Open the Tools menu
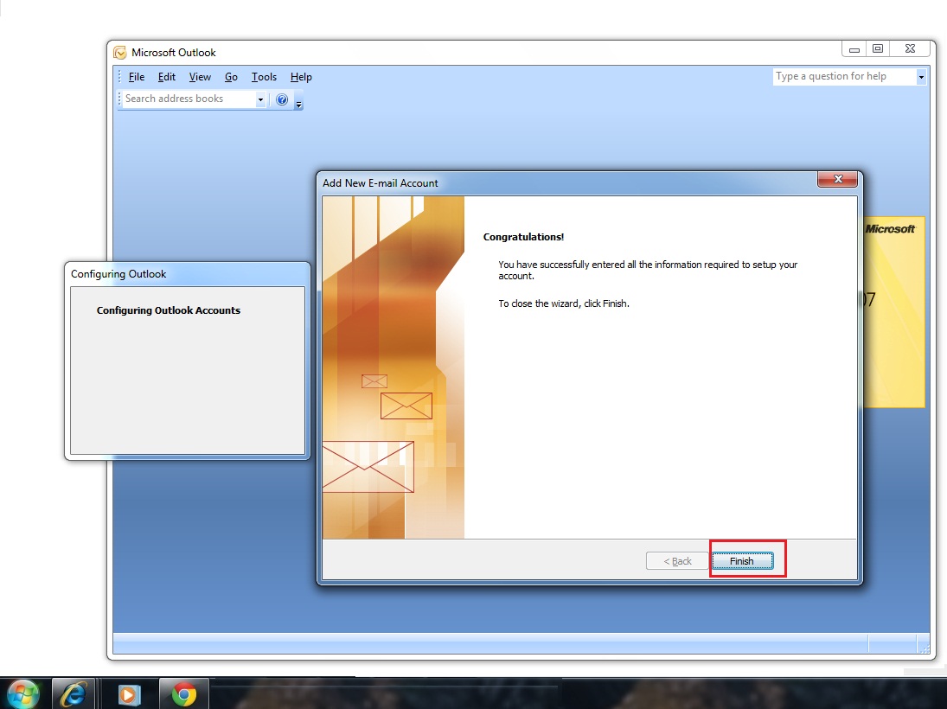Screen dimensions: 947x709 264,77
